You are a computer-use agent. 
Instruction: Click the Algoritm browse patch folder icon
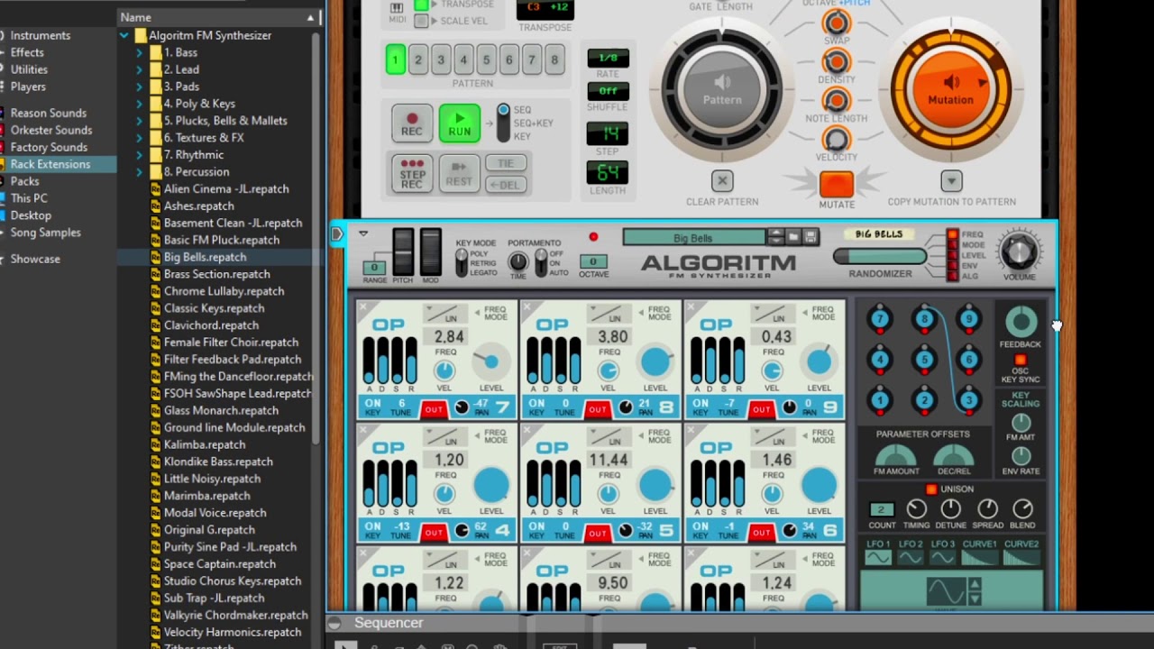click(792, 238)
